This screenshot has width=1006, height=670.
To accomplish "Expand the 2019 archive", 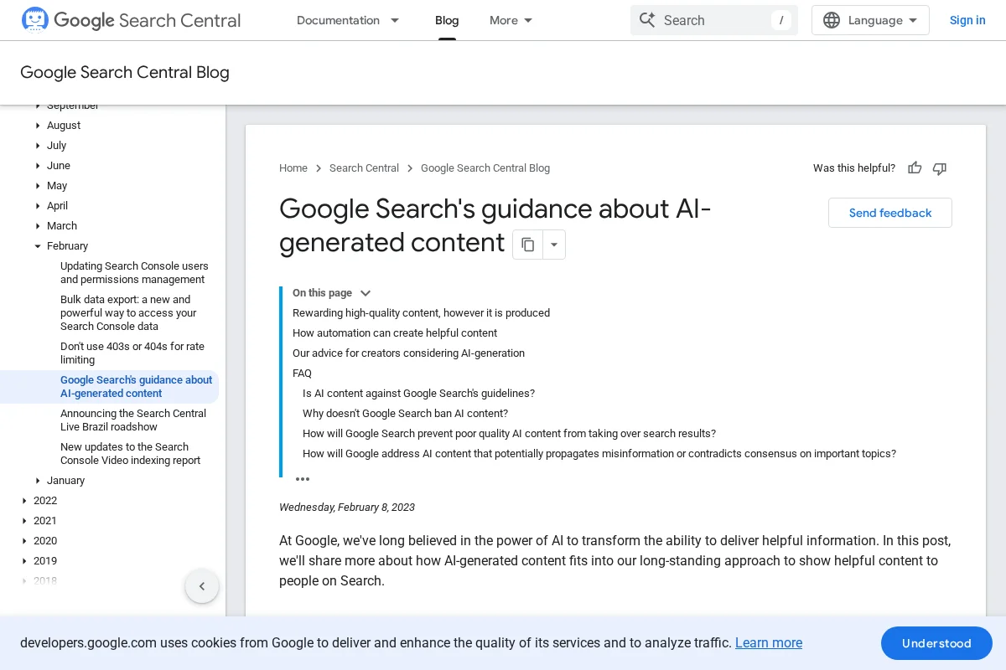I will [24, 561].
